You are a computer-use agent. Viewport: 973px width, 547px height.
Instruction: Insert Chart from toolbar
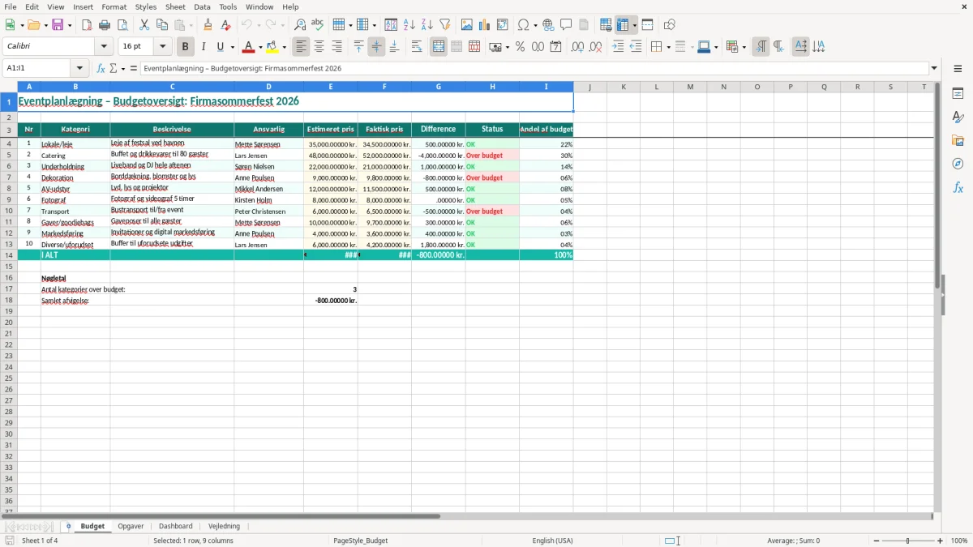tap(485, 25)
